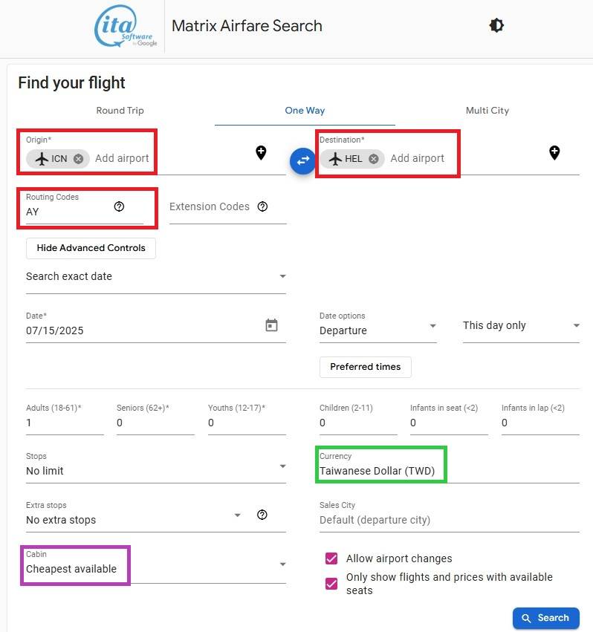Switch to Multi City tab
The height and width of the screenshot is (632, 593).
[487, 111]
